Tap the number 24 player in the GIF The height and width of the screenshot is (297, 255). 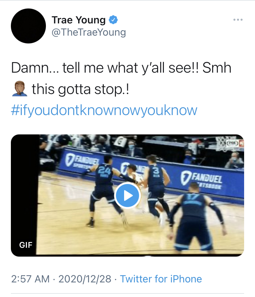pos(104,190)
